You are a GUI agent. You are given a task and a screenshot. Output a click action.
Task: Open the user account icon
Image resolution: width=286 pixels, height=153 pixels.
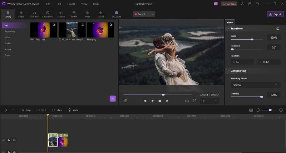tap(242, 4)
